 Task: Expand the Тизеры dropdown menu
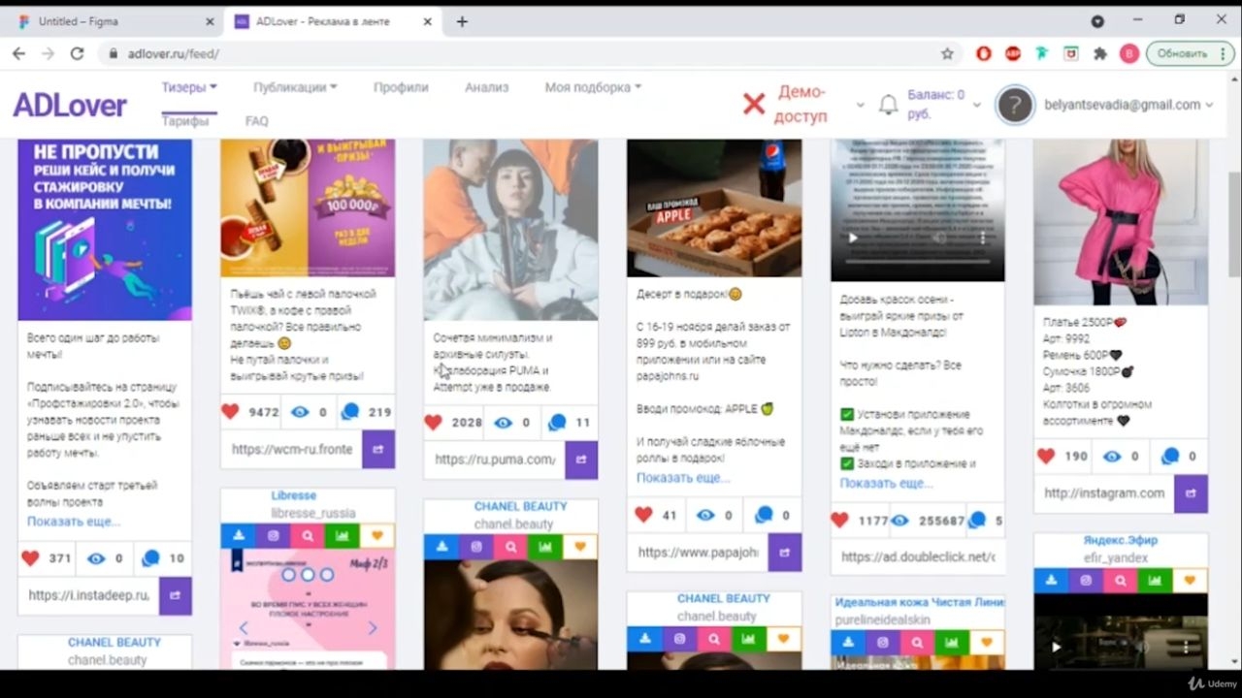(189, 87)
